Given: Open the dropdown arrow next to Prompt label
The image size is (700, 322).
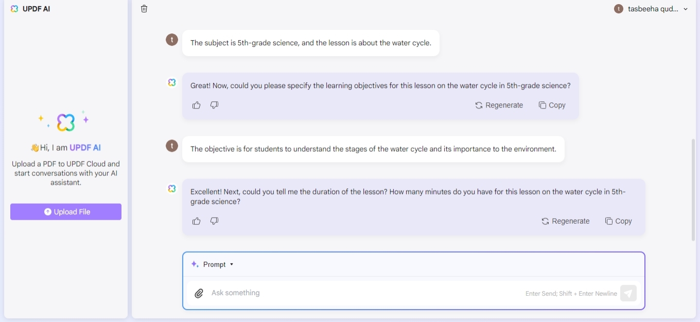Looking at the screenshot, I should [232, 264].
